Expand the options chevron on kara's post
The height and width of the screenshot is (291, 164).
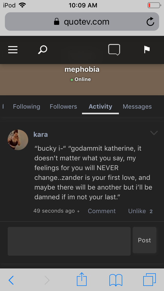point(154,133)
